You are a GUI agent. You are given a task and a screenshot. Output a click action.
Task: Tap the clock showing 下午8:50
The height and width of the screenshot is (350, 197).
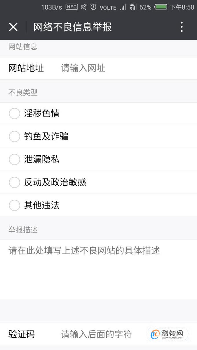182,7
